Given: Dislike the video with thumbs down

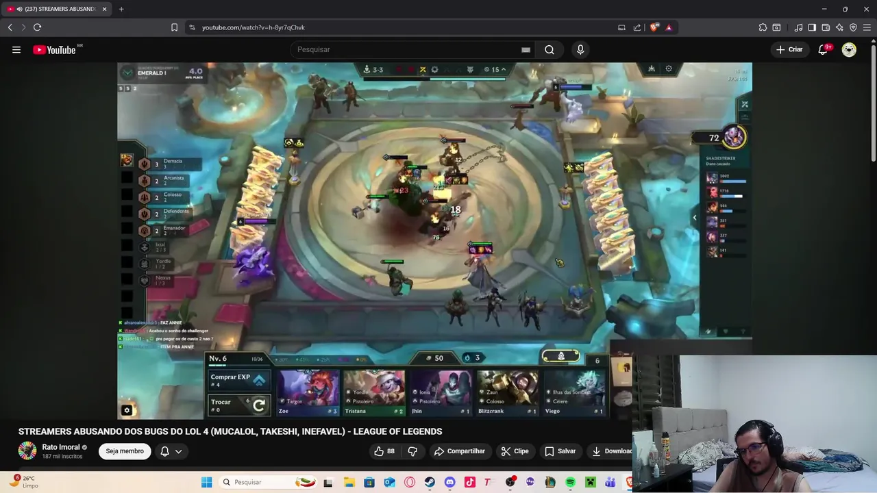Looking at the screenshot, I should coord(412,451).
